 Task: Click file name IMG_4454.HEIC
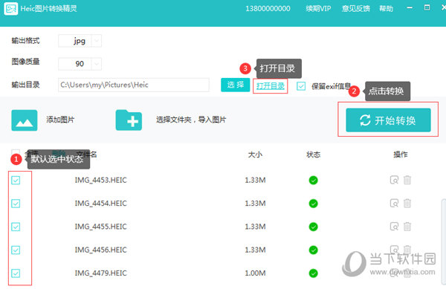(100, 203)
